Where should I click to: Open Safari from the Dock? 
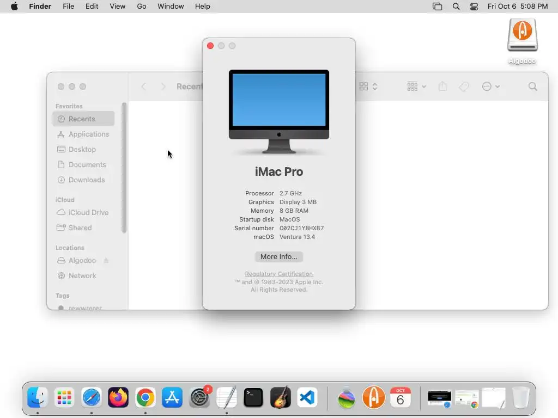92,397
